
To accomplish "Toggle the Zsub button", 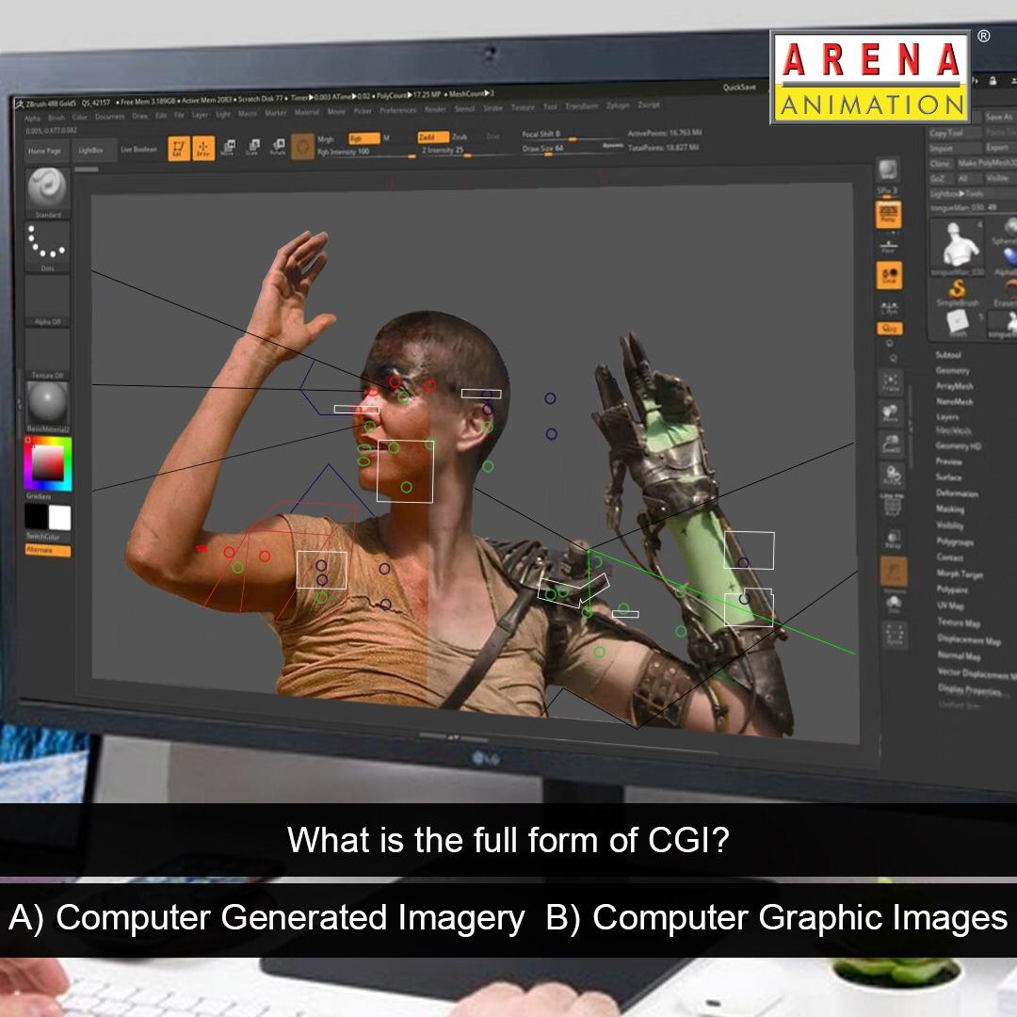I will (460, 137).
